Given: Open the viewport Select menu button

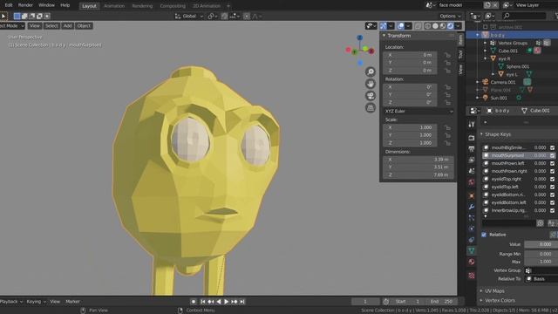Looking at the screenshot, I should coord(51,25).
